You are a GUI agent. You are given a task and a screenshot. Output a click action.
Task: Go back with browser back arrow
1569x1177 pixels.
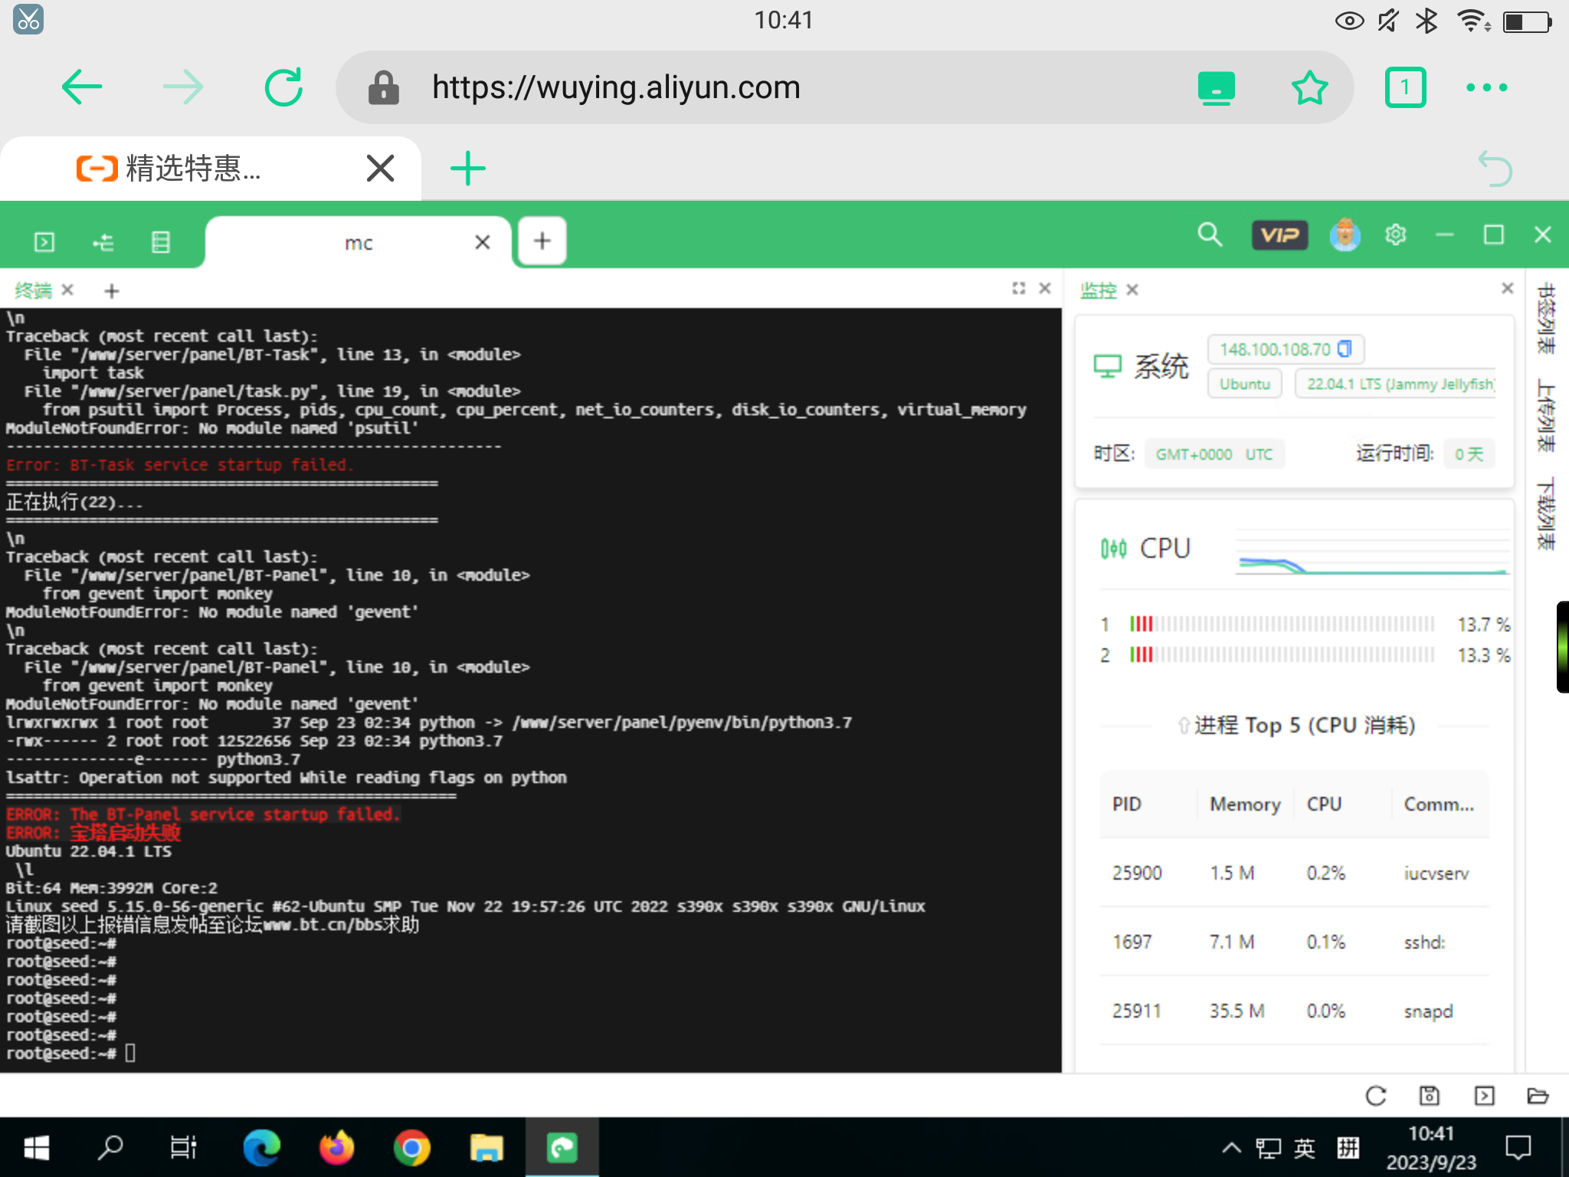[x=82, y=87]
